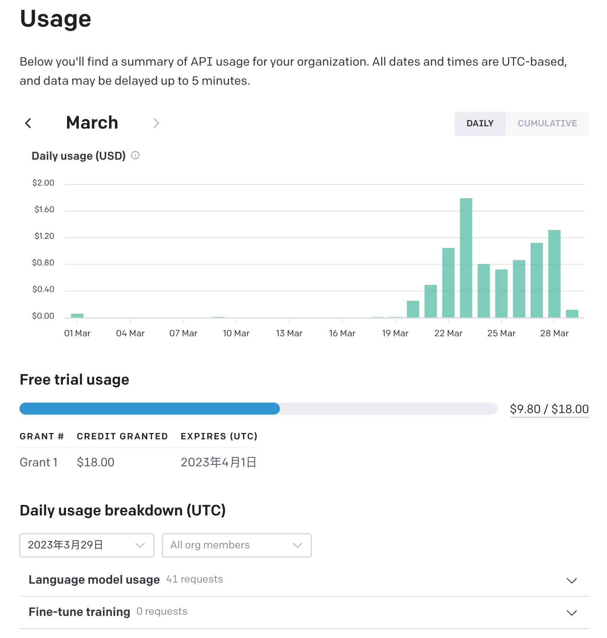
Task: Go to the previous month arrow
Action: click(x=28, y=123)
